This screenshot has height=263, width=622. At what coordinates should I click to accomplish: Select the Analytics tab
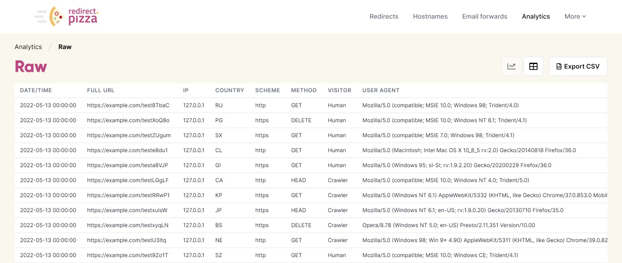536,16
